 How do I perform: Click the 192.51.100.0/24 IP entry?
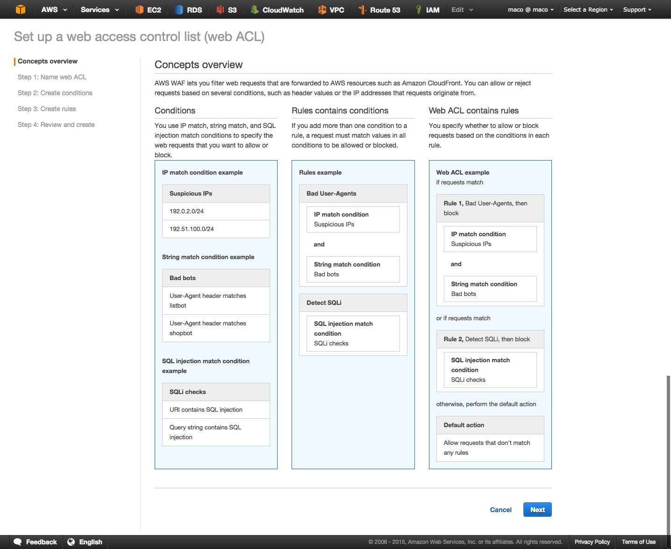point(216,229)
